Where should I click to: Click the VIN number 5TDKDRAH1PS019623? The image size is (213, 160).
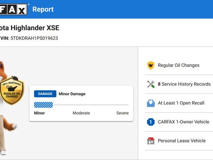pos(34,38)
